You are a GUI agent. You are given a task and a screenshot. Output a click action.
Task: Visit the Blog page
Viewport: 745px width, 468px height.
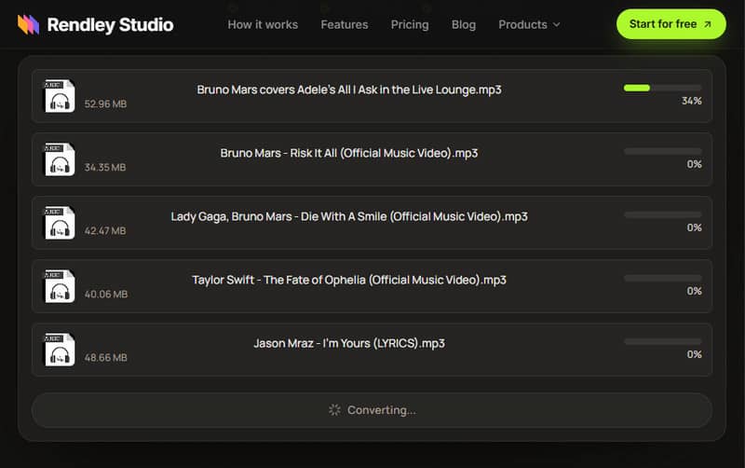(464, 25)
